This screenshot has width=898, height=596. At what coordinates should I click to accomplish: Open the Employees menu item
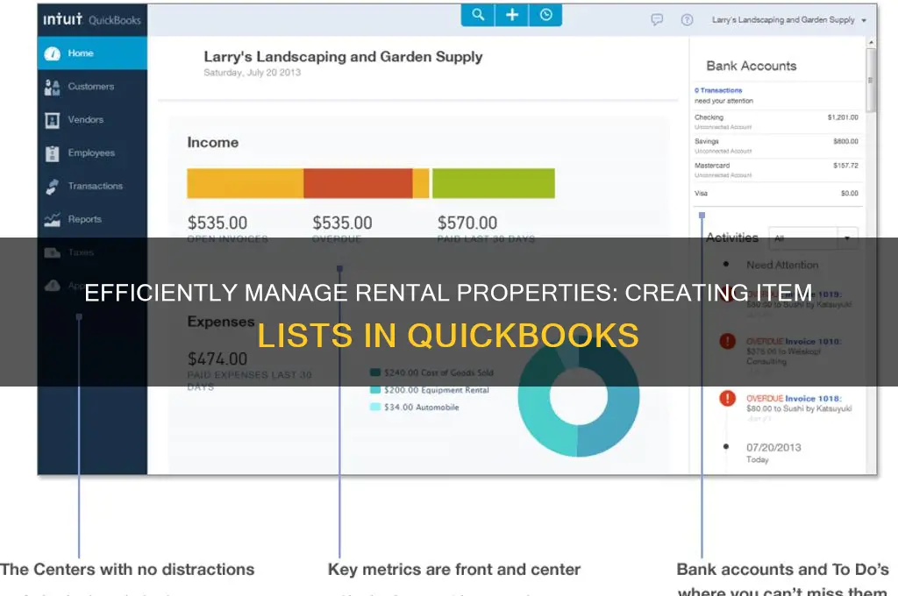click(x=92, y=153)
